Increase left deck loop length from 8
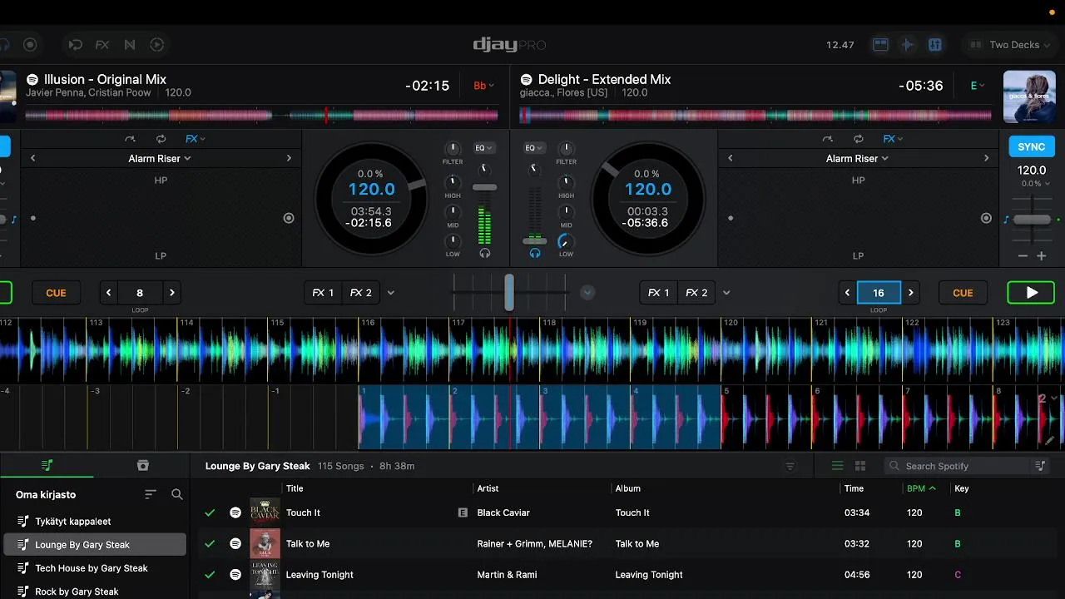The image size is (1065, 599). click(x=171, y=293)
